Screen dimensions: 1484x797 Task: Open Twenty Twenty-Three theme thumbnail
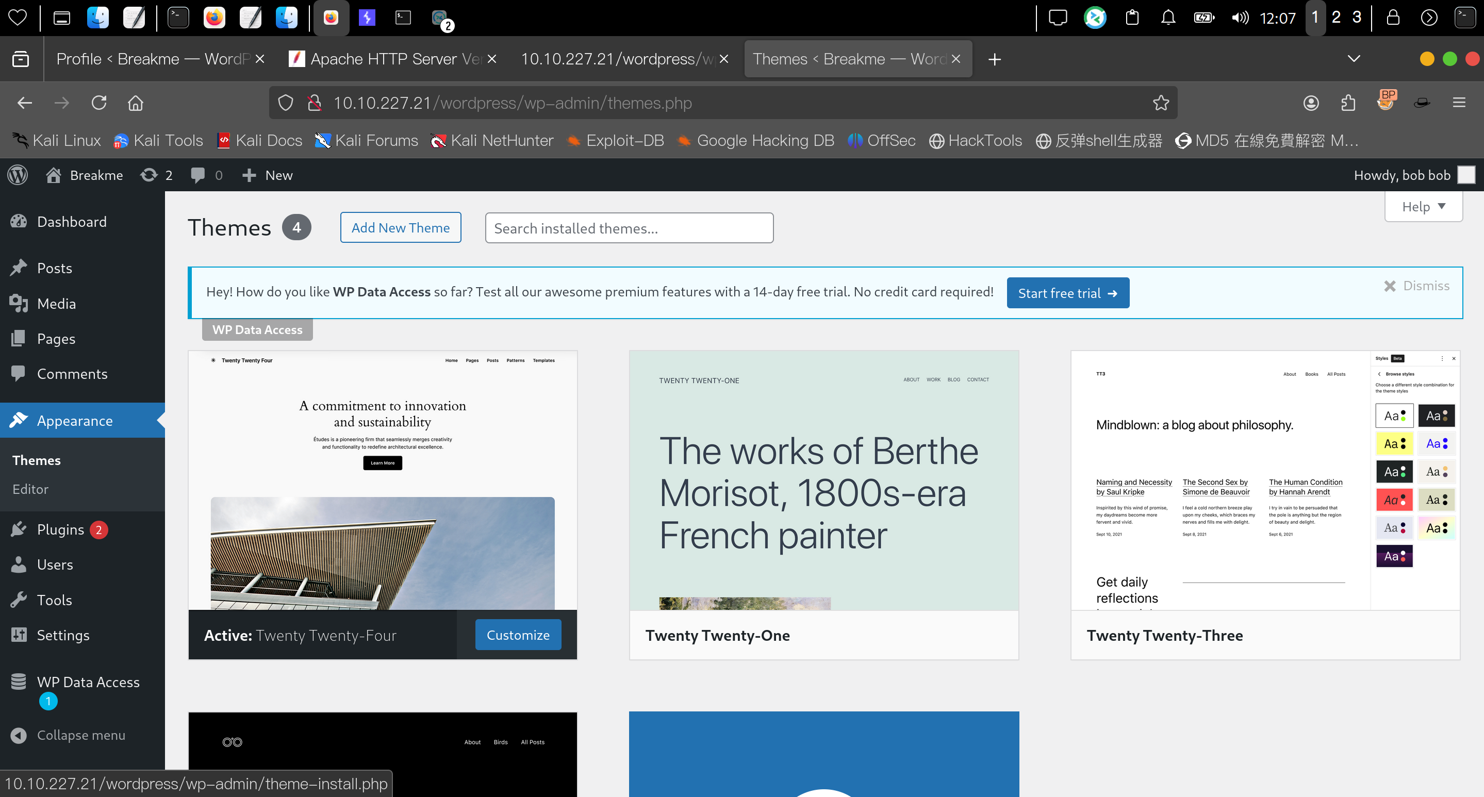pyautogui.click(x=1265, y=480)
